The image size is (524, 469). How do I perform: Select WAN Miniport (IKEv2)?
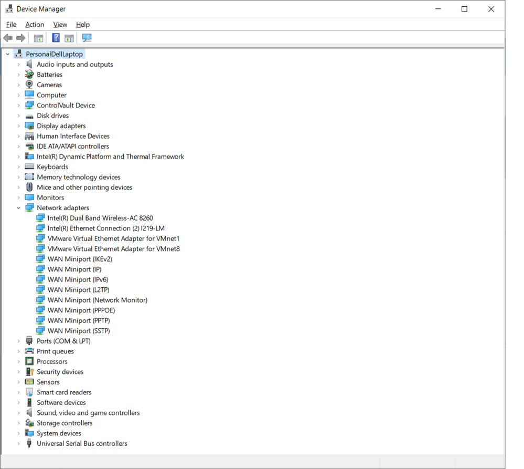coord(80,259)
